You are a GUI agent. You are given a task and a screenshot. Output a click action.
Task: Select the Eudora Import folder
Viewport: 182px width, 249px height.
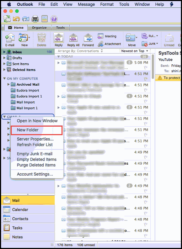point(28,90)
